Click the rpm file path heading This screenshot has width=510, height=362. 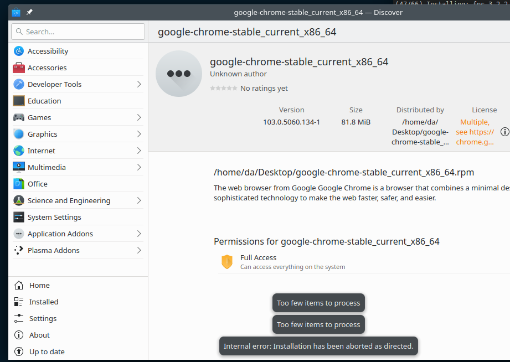coord(344,172)
